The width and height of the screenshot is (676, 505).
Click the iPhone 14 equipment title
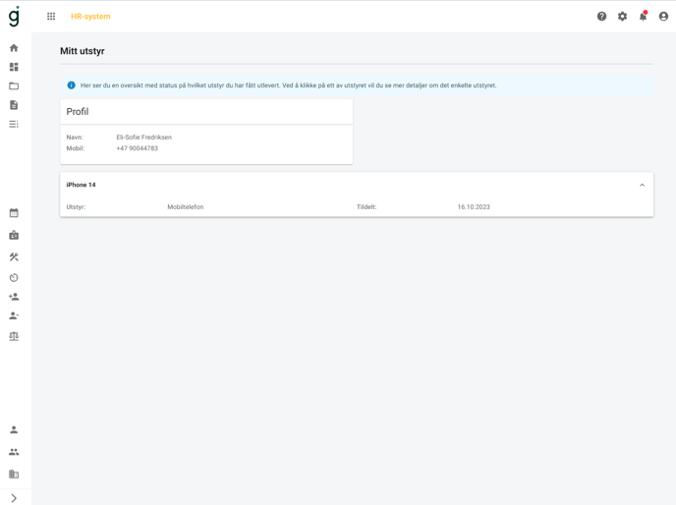(81, 185)
